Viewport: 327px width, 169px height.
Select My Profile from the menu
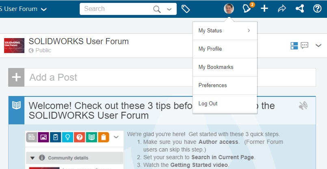pos(225,49)
